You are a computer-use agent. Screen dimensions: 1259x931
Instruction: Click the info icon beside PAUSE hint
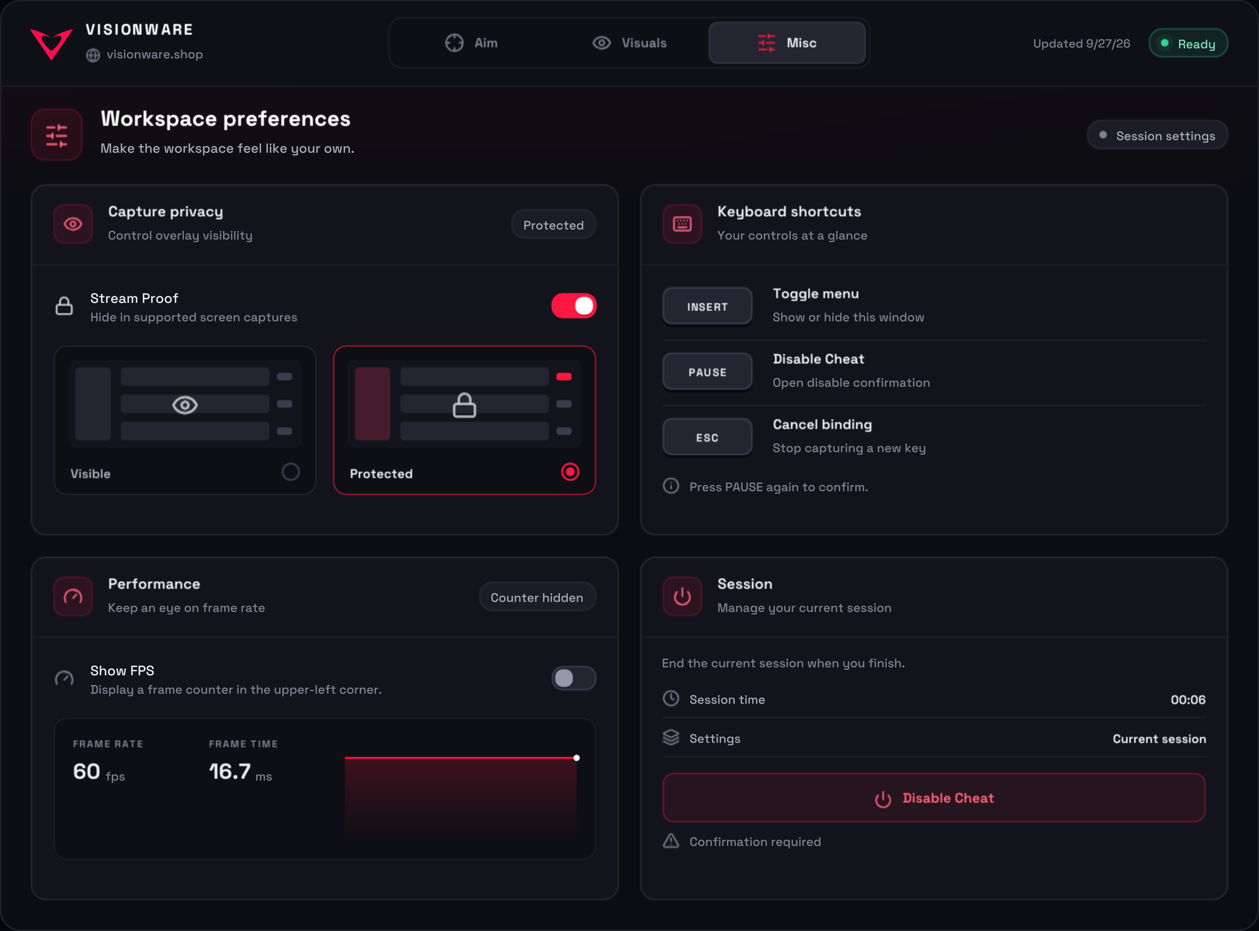671,486
